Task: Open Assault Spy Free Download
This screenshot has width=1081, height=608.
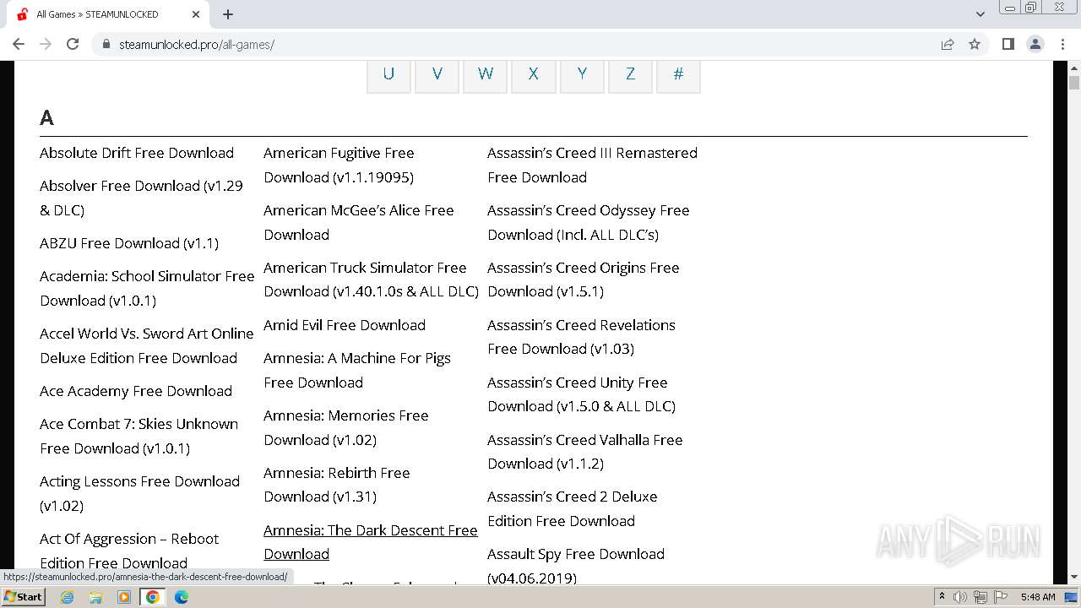Action: click(x=576, y=566)
